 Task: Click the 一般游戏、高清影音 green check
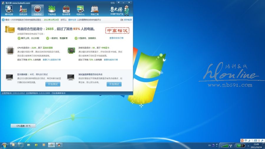coord(48,38)
